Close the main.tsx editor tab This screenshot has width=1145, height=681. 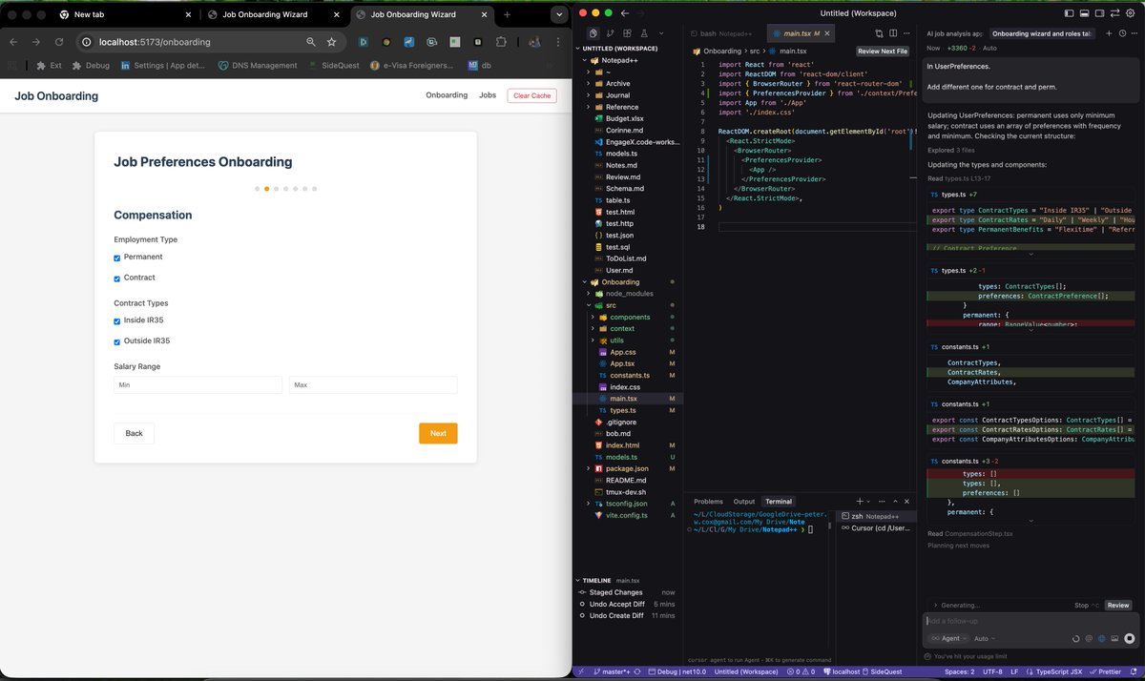coord(827,33)
